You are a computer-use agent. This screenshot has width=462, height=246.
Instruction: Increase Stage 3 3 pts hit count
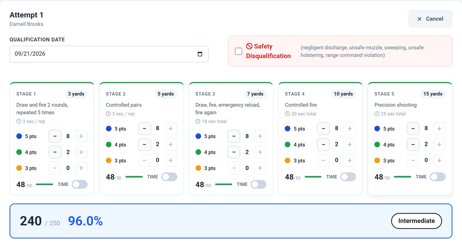[260, 168]
